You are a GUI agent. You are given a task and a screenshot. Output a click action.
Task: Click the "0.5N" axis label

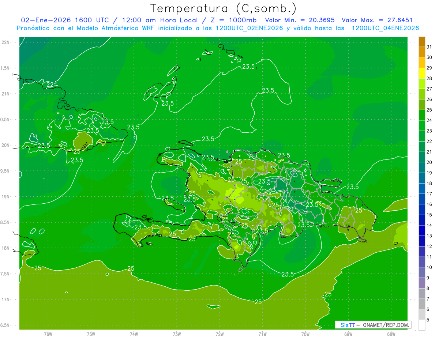click(5, 120)
